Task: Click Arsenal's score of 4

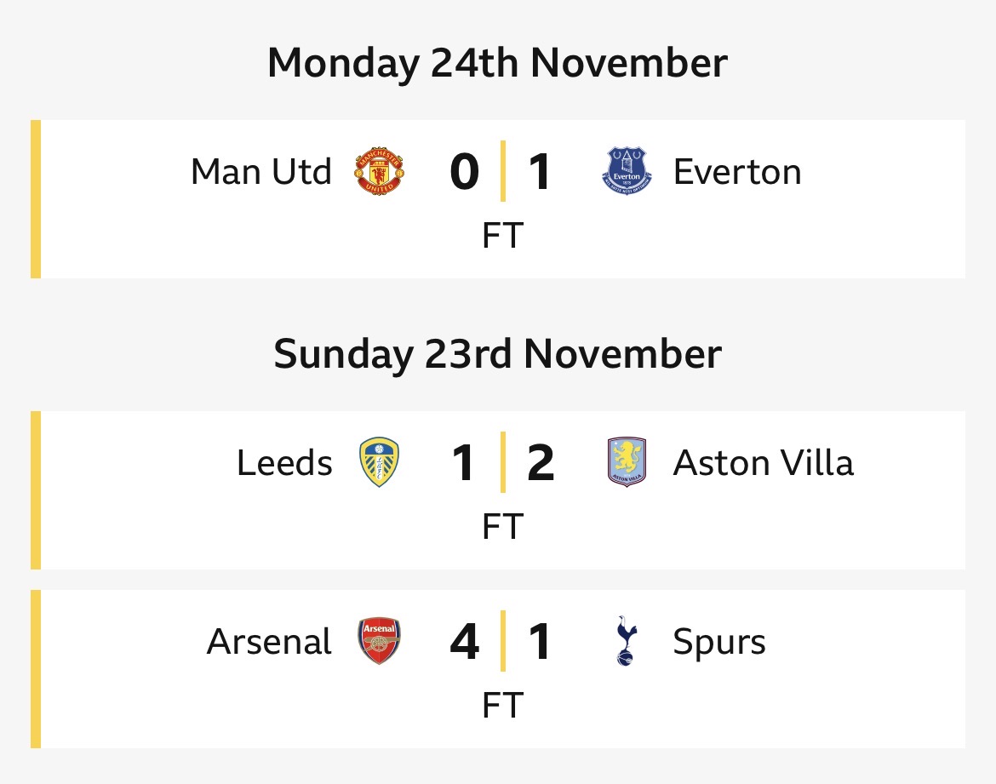Action: [x=464, y=642]
